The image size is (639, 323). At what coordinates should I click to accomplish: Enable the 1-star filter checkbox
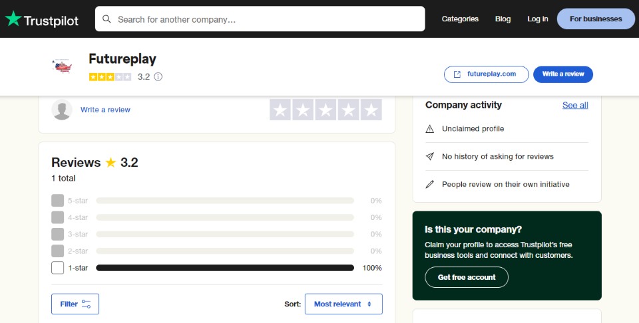[x=57, y=268]
